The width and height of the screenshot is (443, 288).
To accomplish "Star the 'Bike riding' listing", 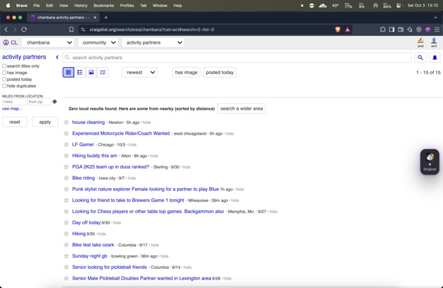I will pyautogui.click(x=67, y=178).
